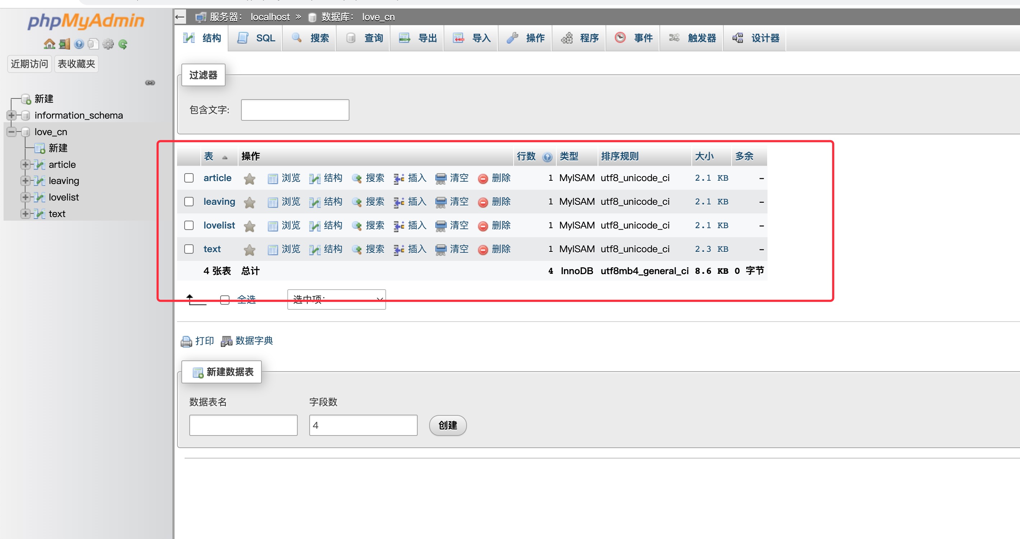Check the text table checkbox
The image size is (1020, 539).
[x=189, y=249]
